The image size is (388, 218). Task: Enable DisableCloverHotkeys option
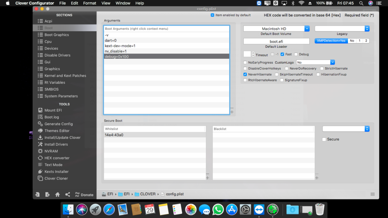pyautogui.click(x=245, y=69)
